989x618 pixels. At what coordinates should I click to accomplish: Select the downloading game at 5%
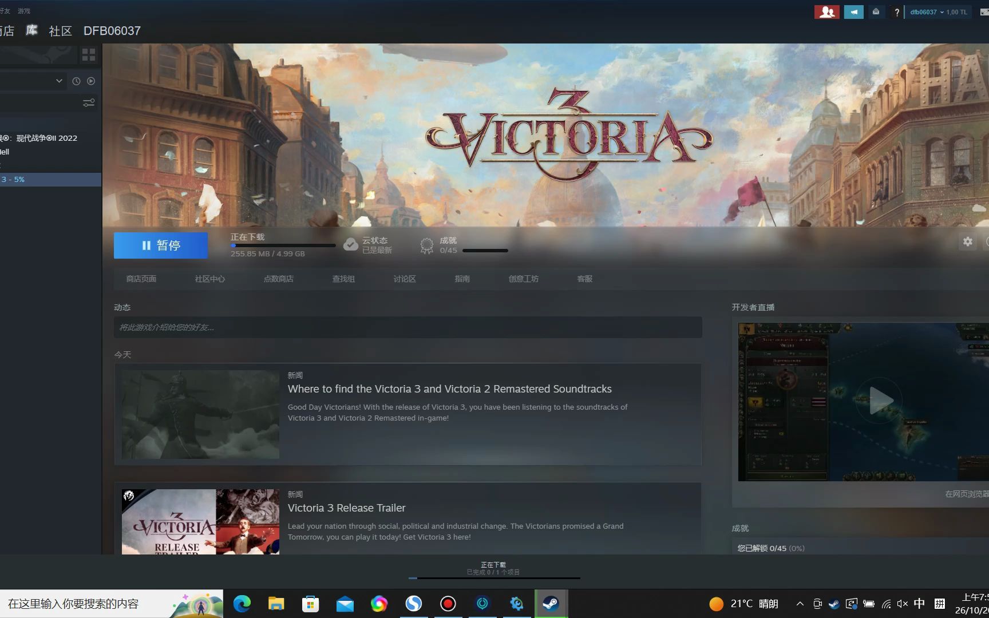click(x=50, y=179)
